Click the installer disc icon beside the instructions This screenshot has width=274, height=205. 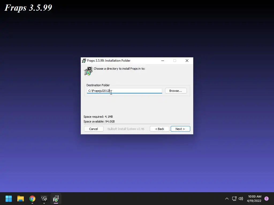point(88,71)
